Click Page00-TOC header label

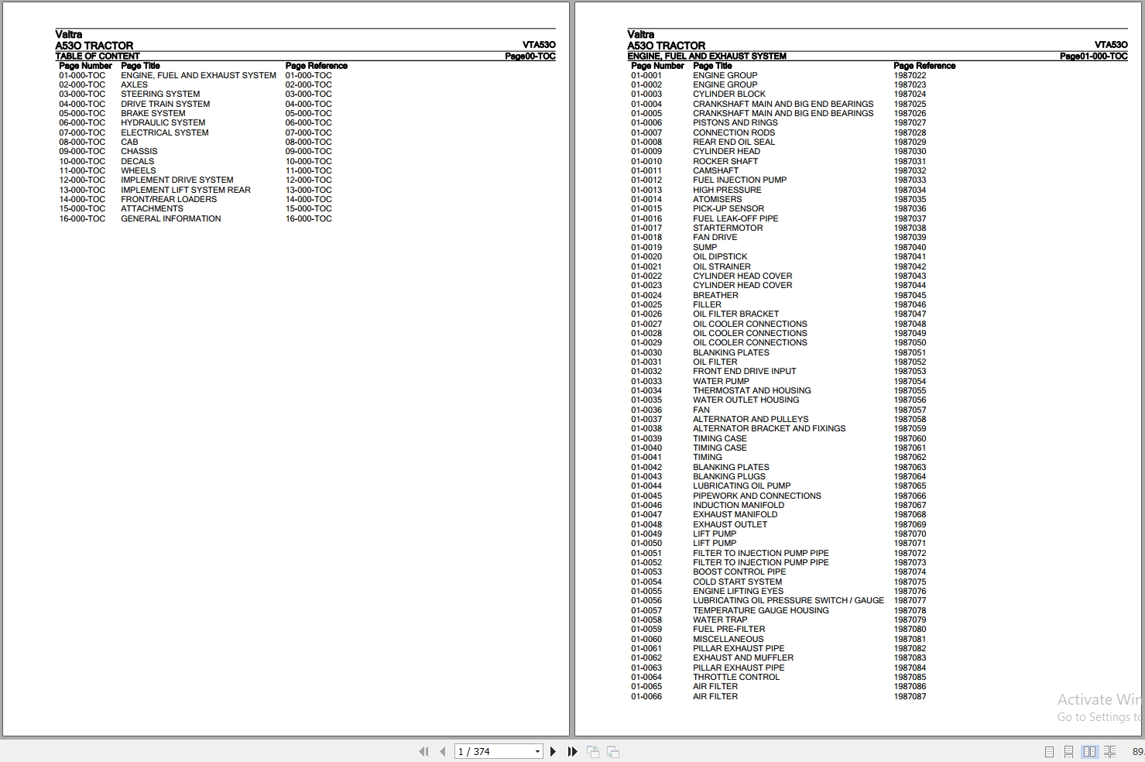(530, 56)
